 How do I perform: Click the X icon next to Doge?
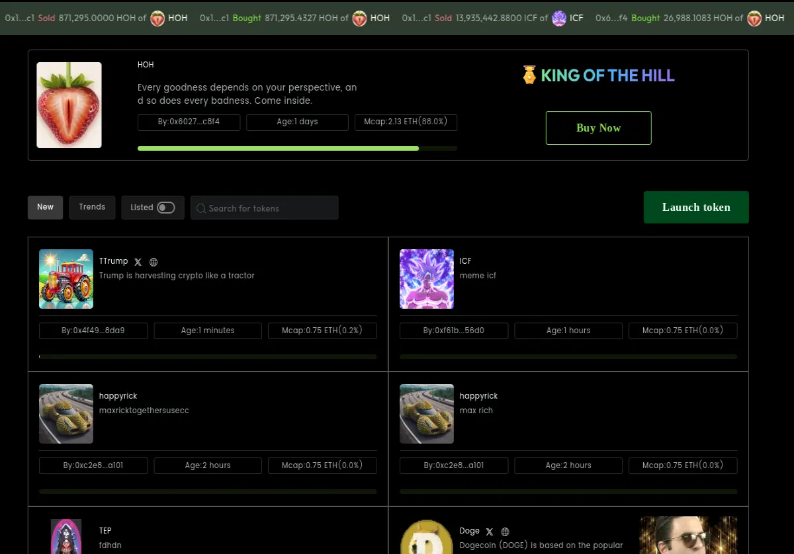click(490, 532)
